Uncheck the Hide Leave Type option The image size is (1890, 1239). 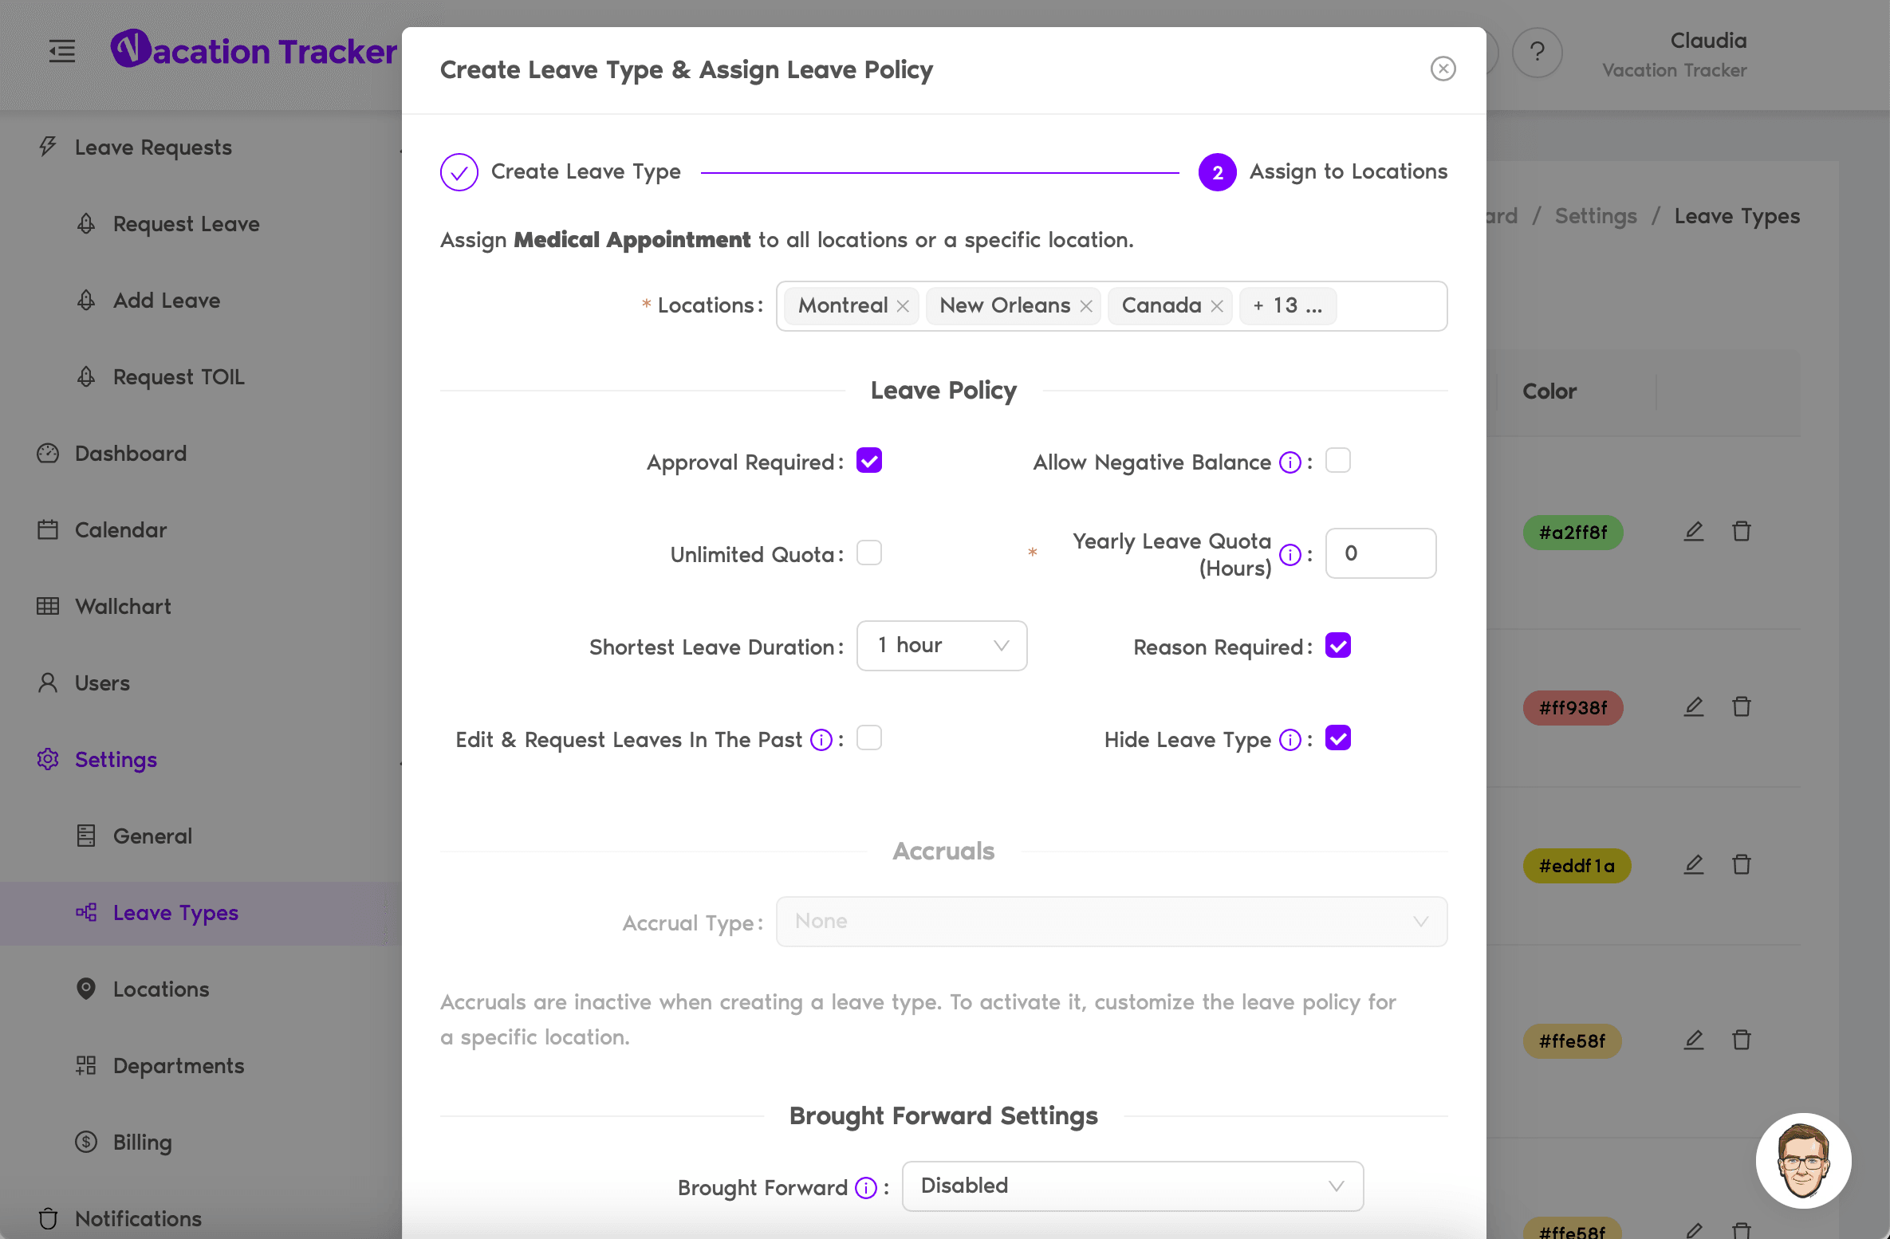[1337, 737]
